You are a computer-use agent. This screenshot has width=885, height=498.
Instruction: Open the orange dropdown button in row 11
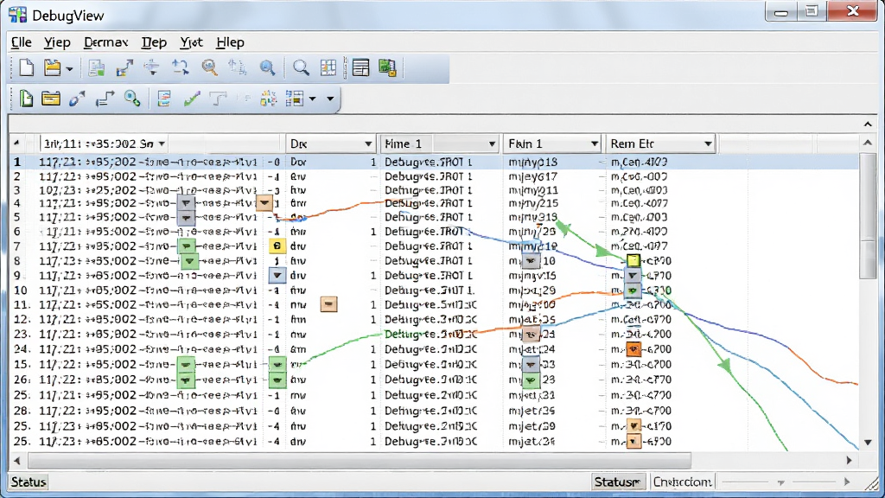pos(328,305)
